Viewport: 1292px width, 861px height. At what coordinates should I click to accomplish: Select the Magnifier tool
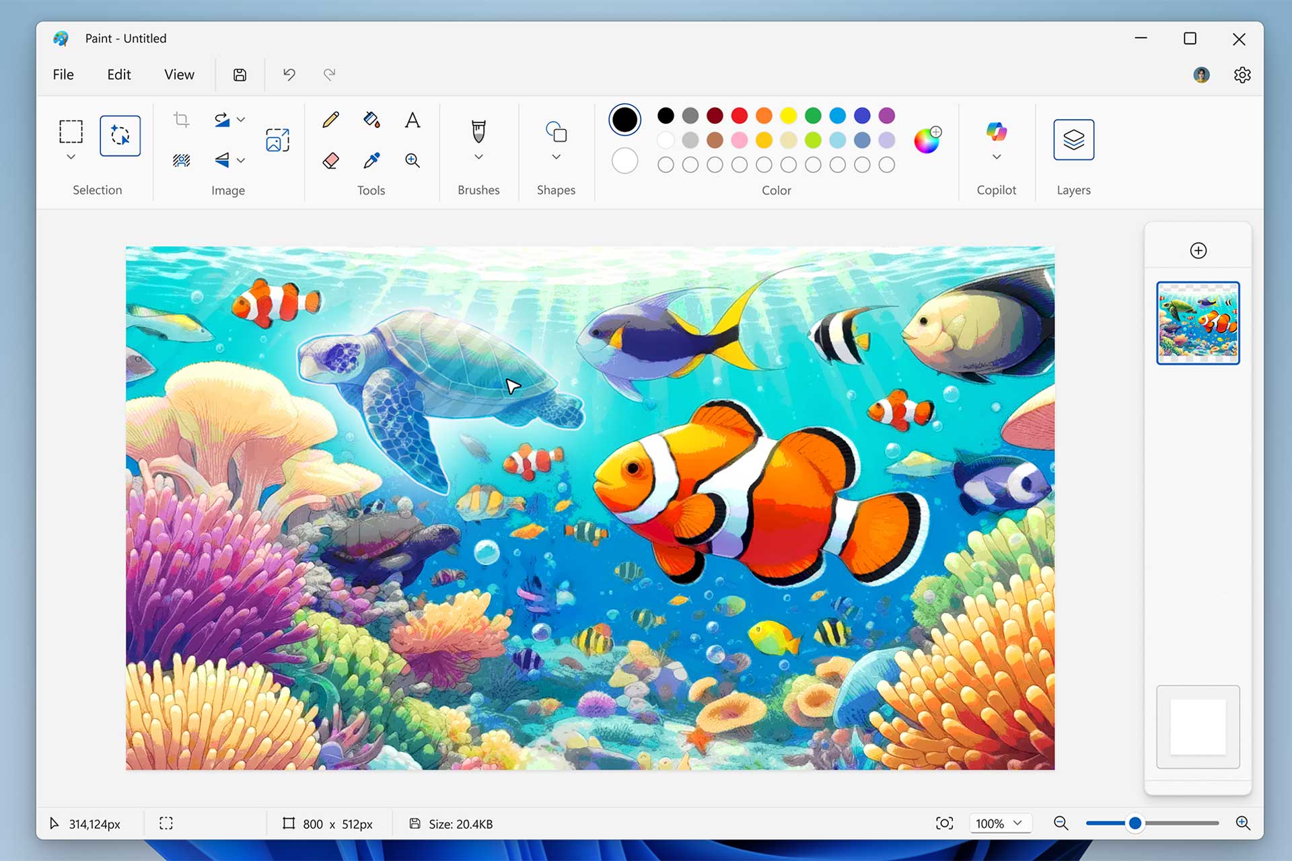[x=412, y=160]
